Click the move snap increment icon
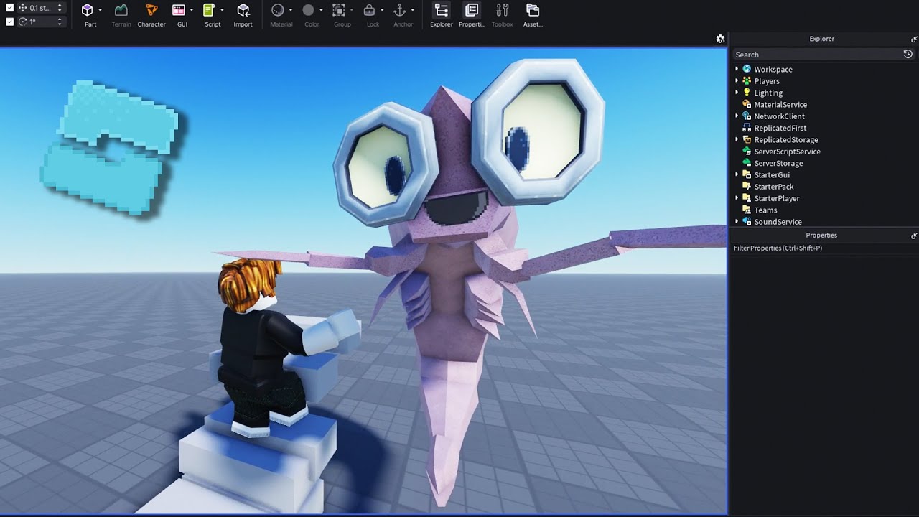Viewport: 919px width, 517px height. point(22,8)
